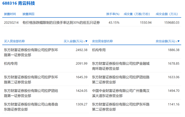The height and width of the screenshot is (117, 185).
Task: Select sell amount 1633.06
Action: (x=174, y=77)
